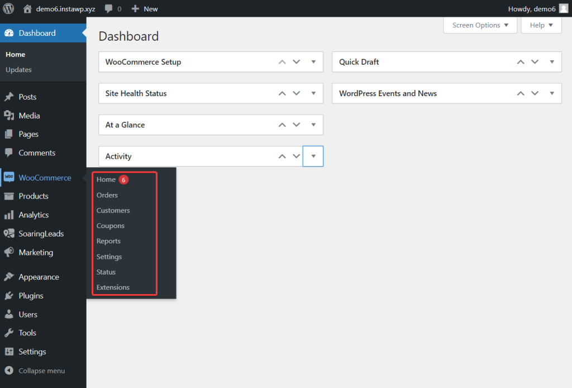Open the Orders submenu item
The height and width of the screenshot is (388, 572).
coord(107,195)
